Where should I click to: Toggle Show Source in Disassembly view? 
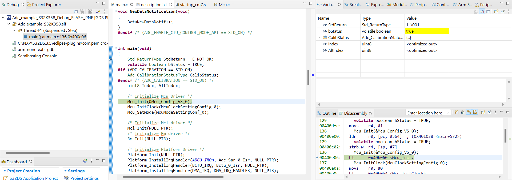(475, 112)
